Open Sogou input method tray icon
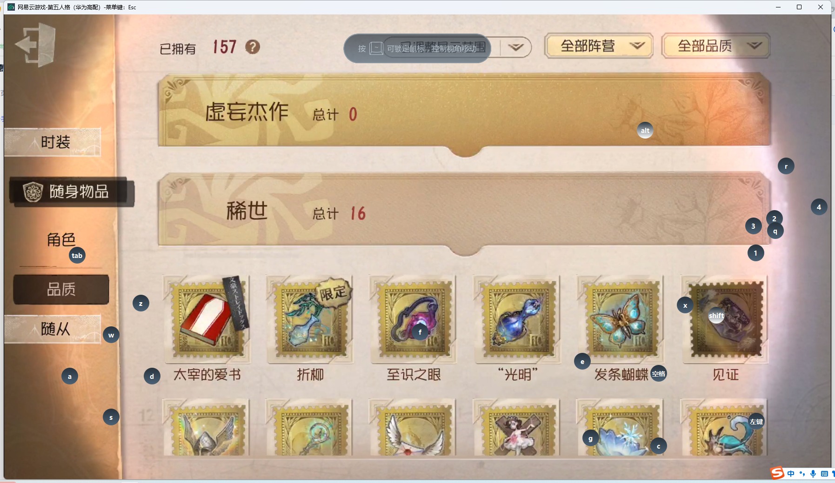This screenshot has width=835, height=483. pos(777,473)
